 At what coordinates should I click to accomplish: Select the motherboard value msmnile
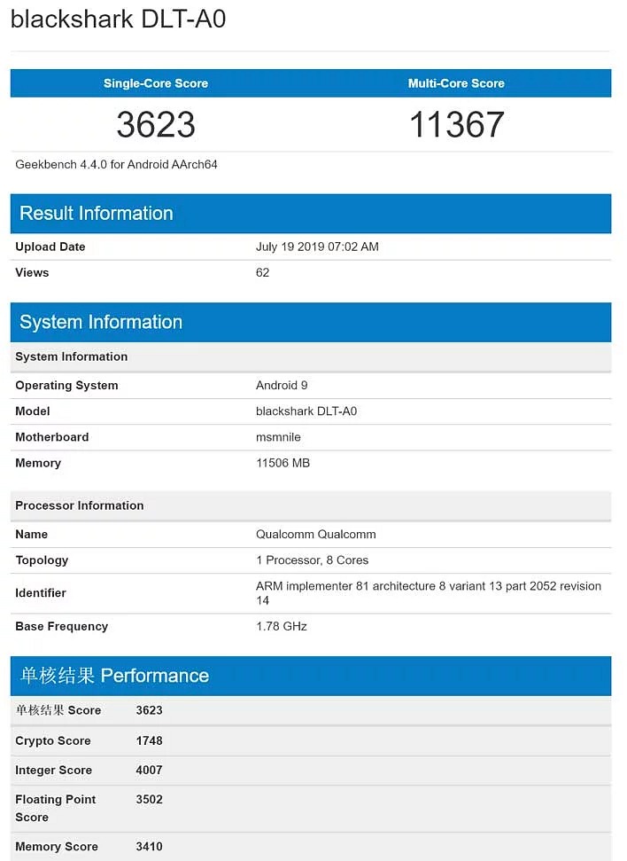278,437
